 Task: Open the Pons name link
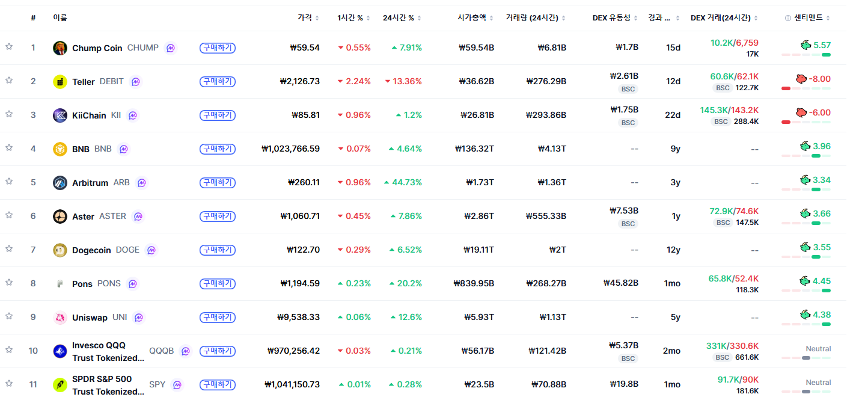82,284
